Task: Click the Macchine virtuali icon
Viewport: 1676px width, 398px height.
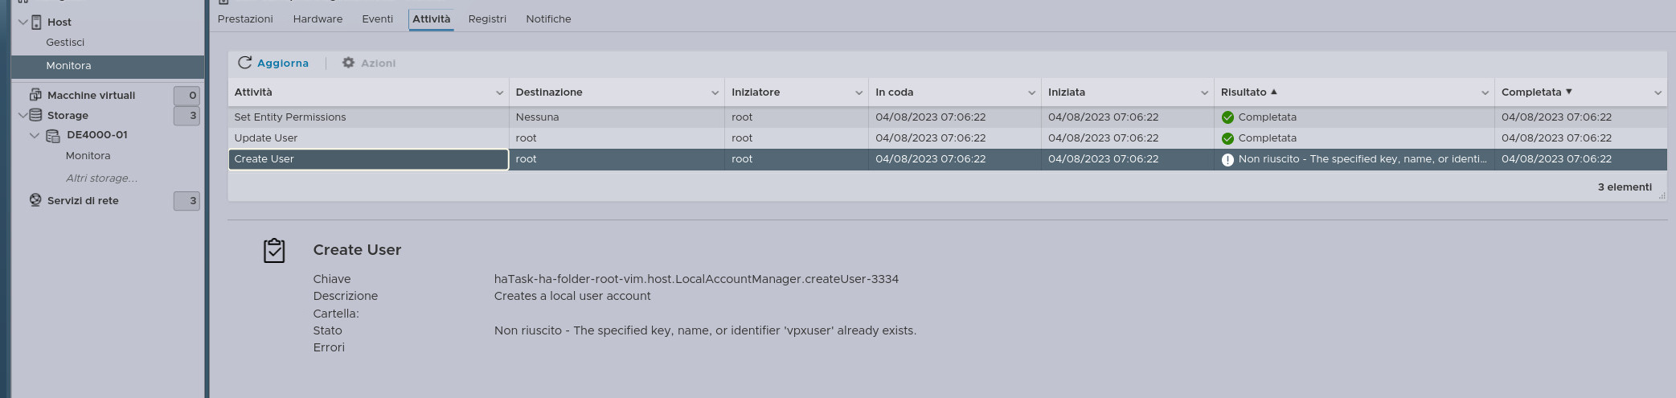Action: 35,95
